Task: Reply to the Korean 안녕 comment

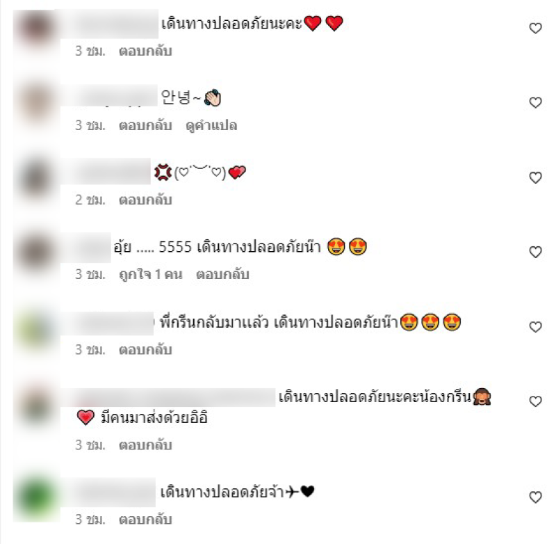Action: click(145, 126)
